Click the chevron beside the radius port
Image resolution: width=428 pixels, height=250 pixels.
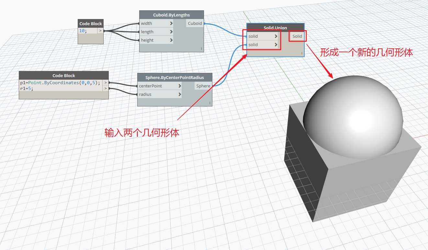(x=180, y=95)
